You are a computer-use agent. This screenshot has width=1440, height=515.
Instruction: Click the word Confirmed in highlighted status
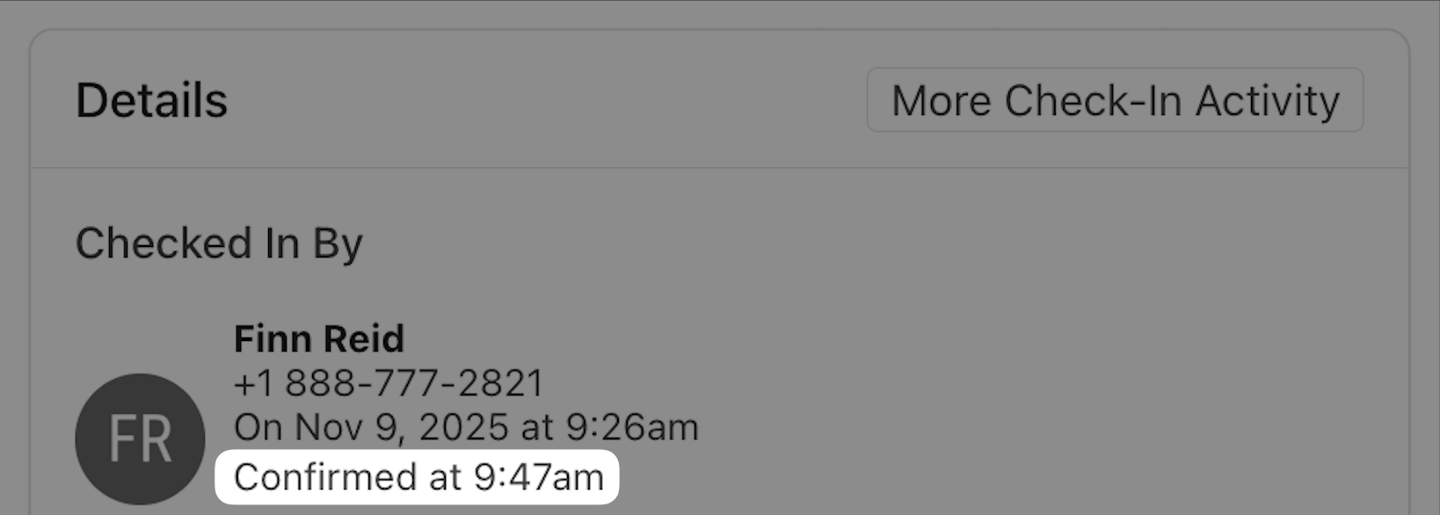325,477
